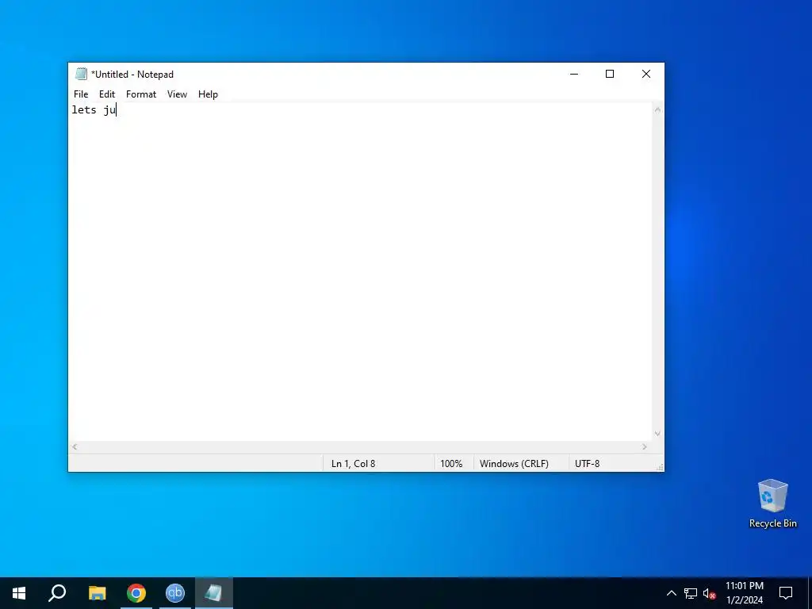
Task: Click the 100% zoom status entry
Action: point(451,463)
